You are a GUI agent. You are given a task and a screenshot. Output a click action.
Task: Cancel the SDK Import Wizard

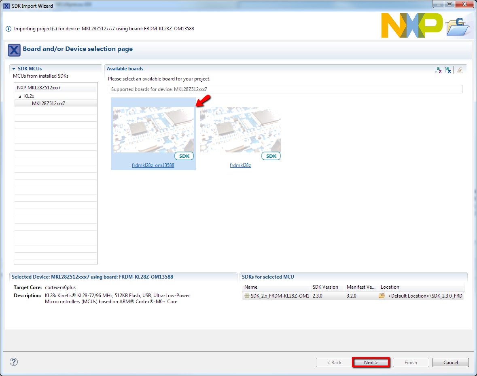tap(450, 362)
